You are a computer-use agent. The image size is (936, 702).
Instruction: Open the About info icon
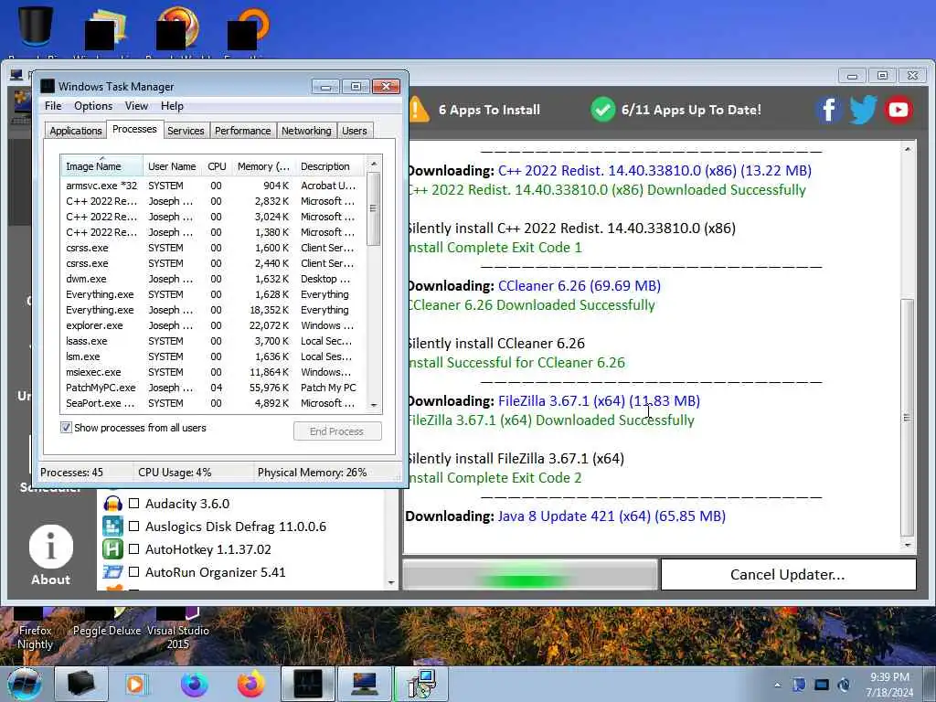(x=51, y=547)
